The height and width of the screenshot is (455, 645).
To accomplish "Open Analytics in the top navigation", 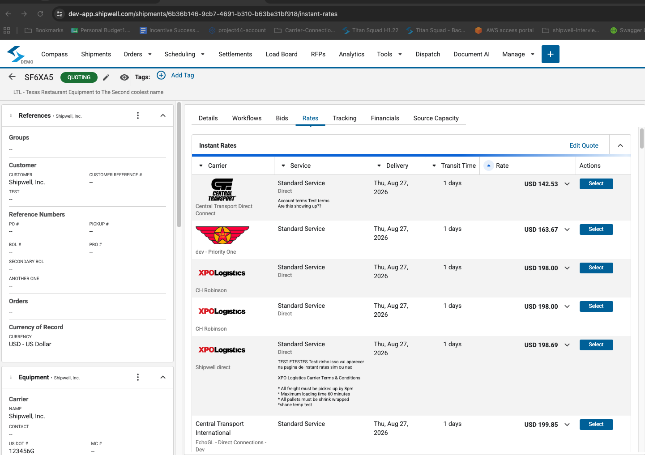I will pyautogui.click(x=351, y=54).
